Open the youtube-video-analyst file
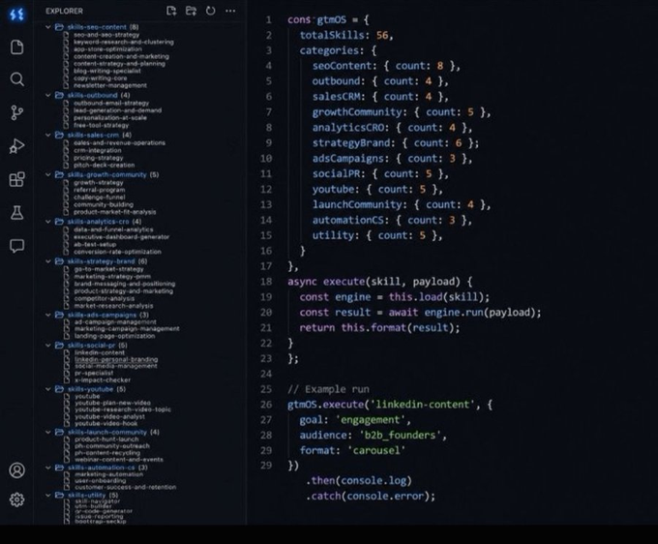Image resolution: width=658 pixels, height=544 pixels. [109, 416]
